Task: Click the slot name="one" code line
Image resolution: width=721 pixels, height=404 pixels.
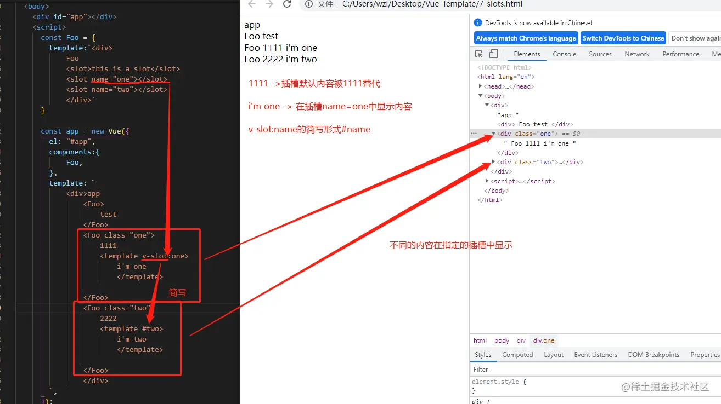Action: (x=116, y=79)
